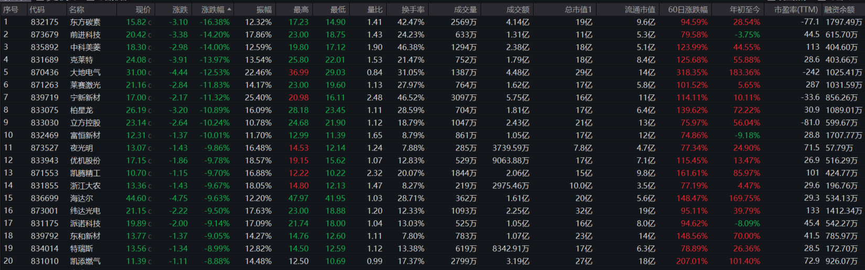Sort by 量比 column header
Viewport: 865px width, 270px height.
tap(375, 9)
